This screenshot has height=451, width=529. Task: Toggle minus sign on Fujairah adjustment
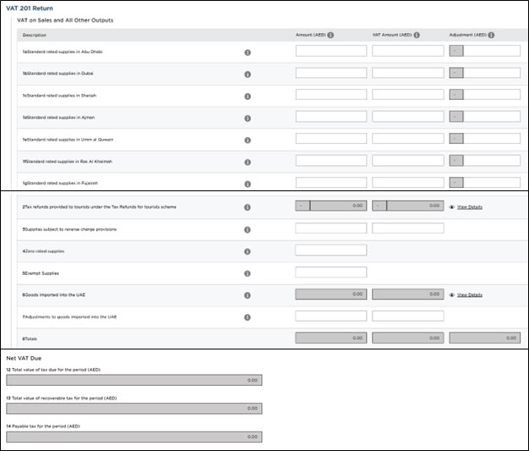(x=456, y=183)
